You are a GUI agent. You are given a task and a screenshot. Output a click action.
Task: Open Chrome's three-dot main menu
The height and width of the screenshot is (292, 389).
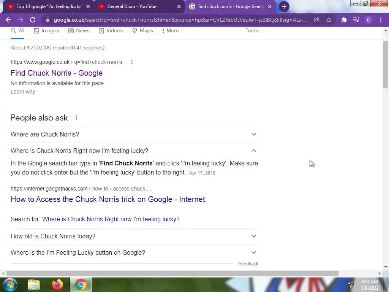tap(381, 20)
